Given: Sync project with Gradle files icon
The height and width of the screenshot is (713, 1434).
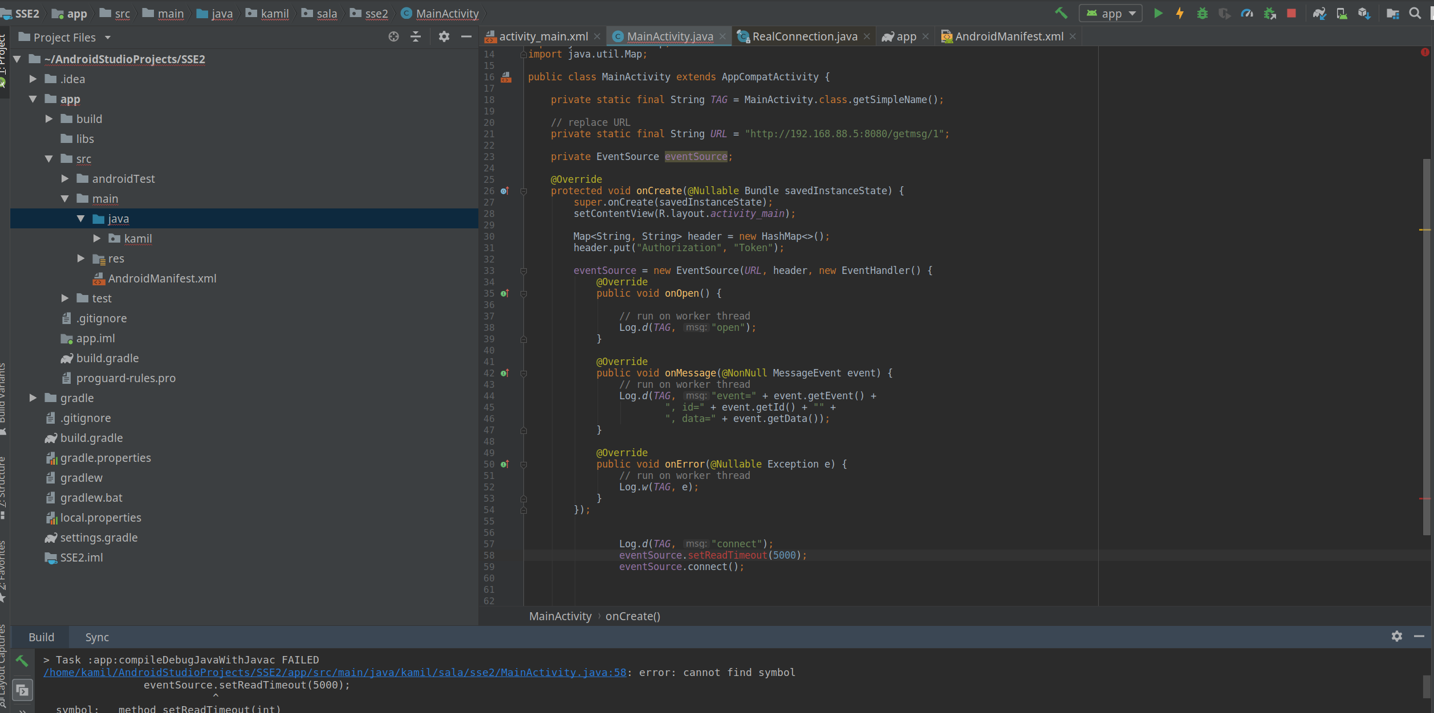Looking at the screenshot, I should pos(1319,13).
